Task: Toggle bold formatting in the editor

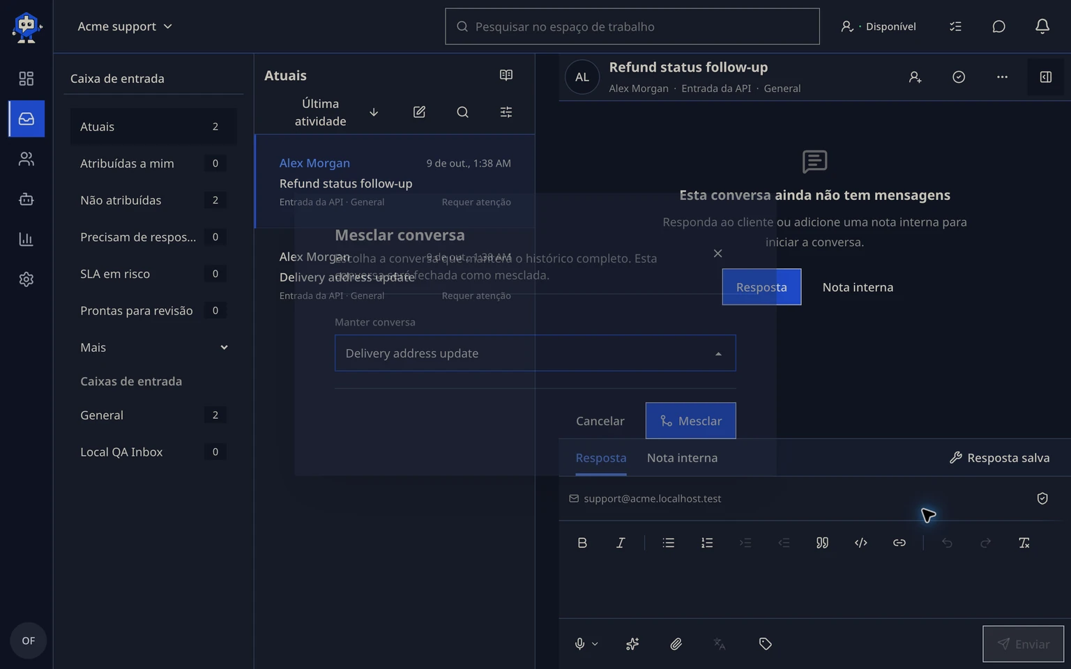Action: [x=582, y=543]
